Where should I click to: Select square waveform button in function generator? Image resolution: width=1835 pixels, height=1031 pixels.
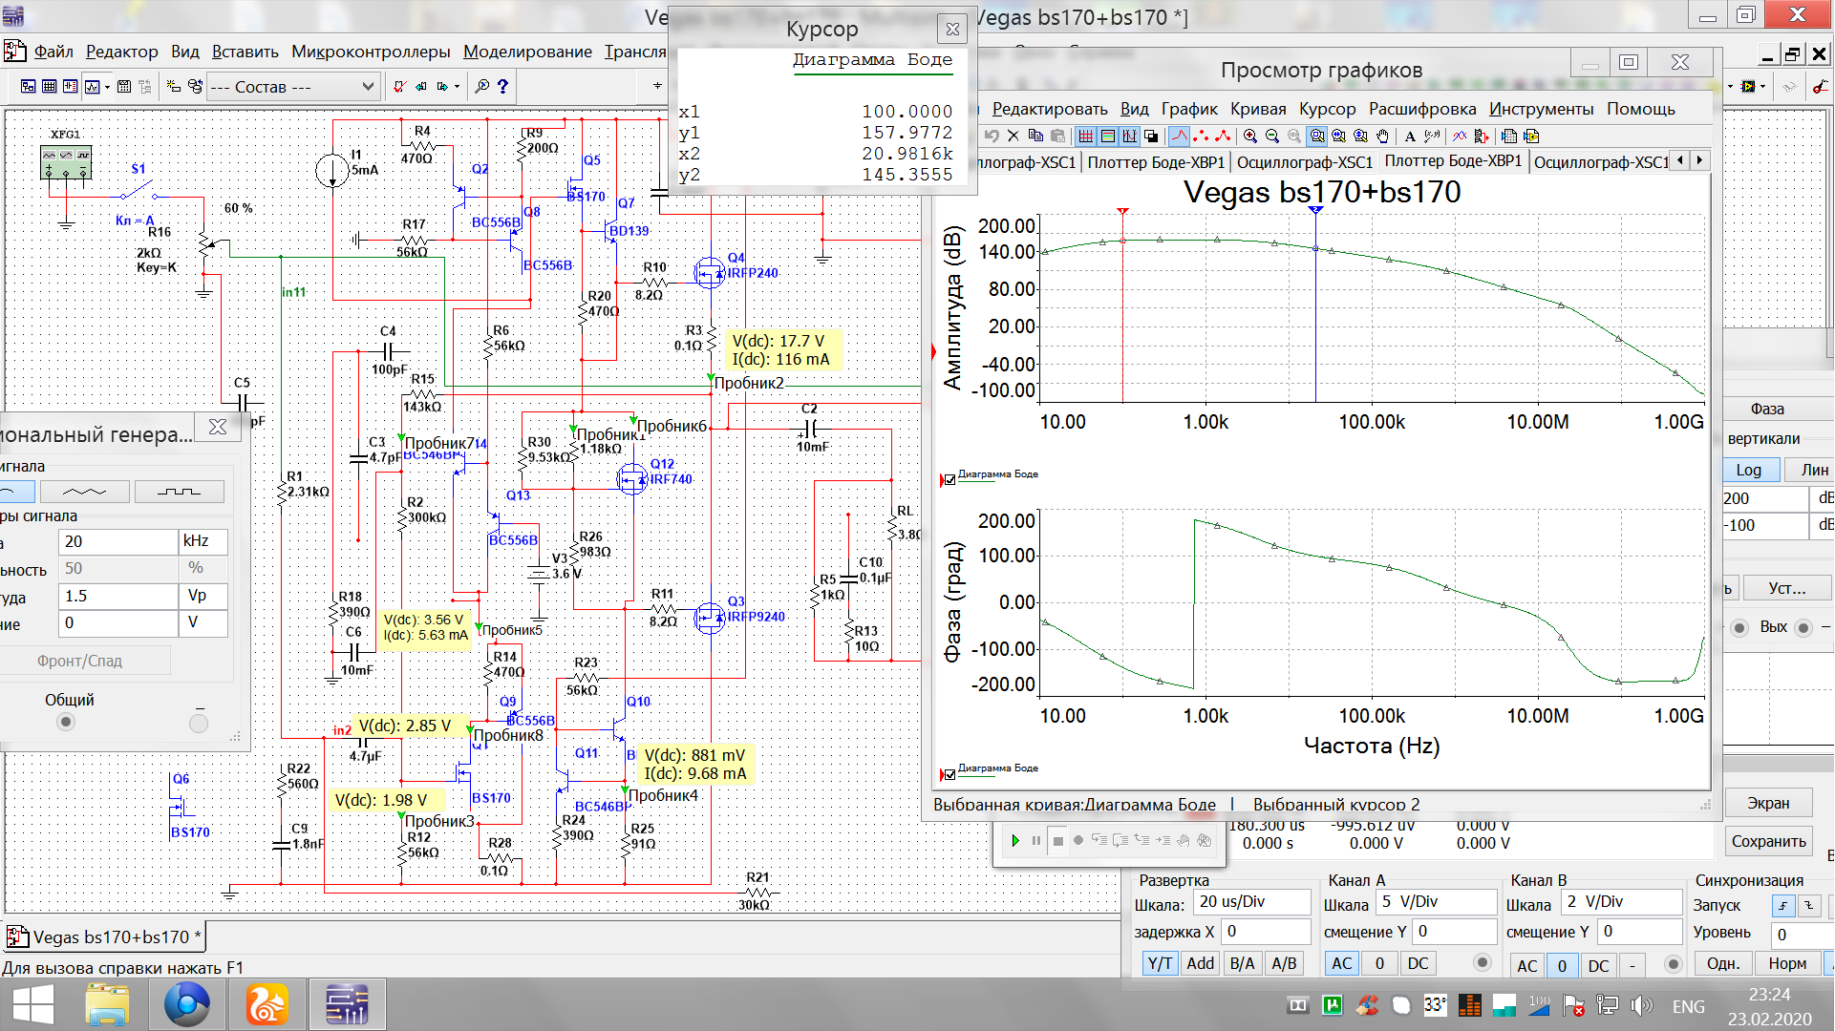180,492
